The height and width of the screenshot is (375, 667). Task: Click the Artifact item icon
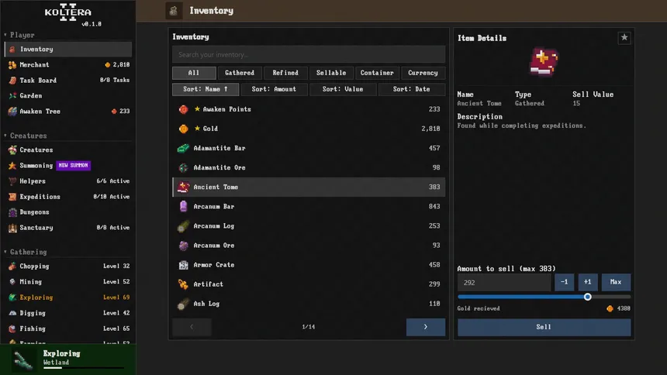(x=183, y=284)
